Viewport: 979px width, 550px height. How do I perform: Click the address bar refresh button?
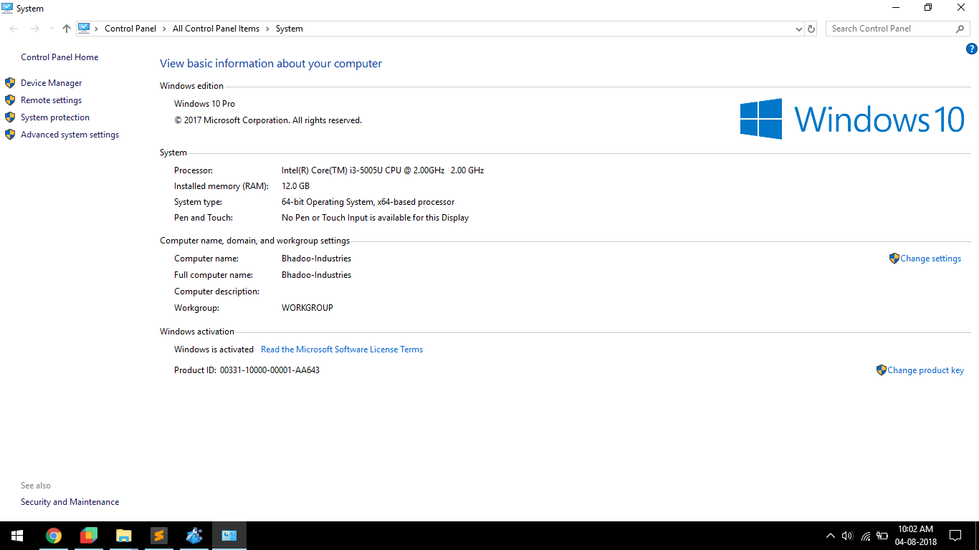point(811,29)
